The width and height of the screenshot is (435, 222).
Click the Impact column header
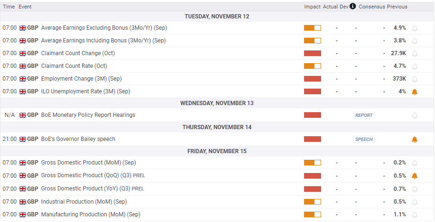312,7
